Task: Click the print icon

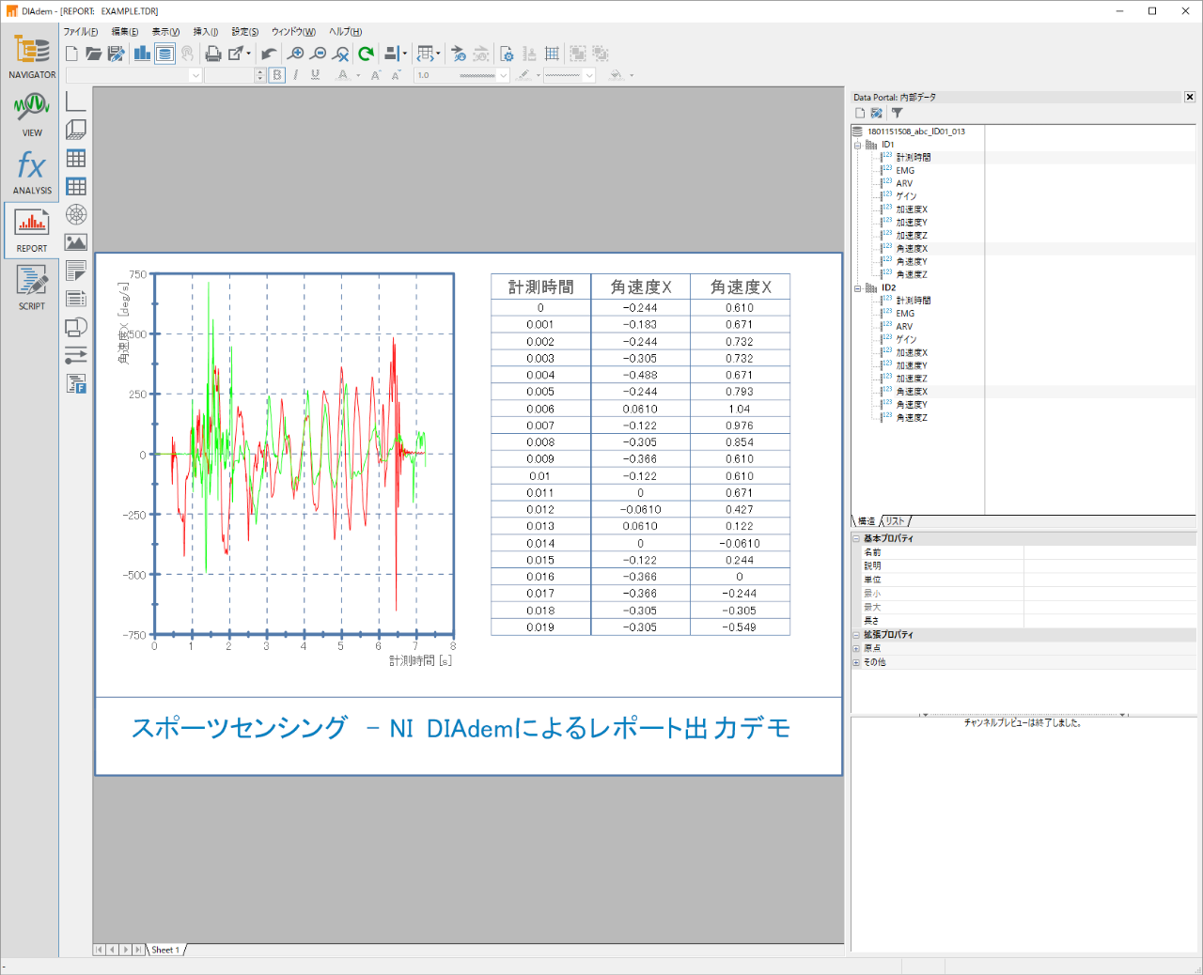Action: [x=213, y=54]
